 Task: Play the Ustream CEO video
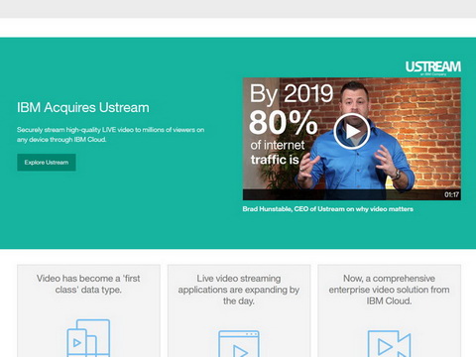(352, 131)
